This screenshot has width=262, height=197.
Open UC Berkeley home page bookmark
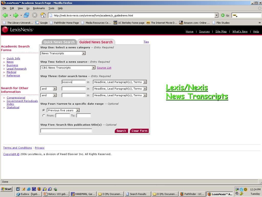click(129, 23)
